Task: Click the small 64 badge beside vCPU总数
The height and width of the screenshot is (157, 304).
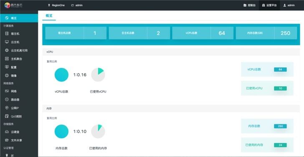Action: pyautogui.click(x=280, y=69)
